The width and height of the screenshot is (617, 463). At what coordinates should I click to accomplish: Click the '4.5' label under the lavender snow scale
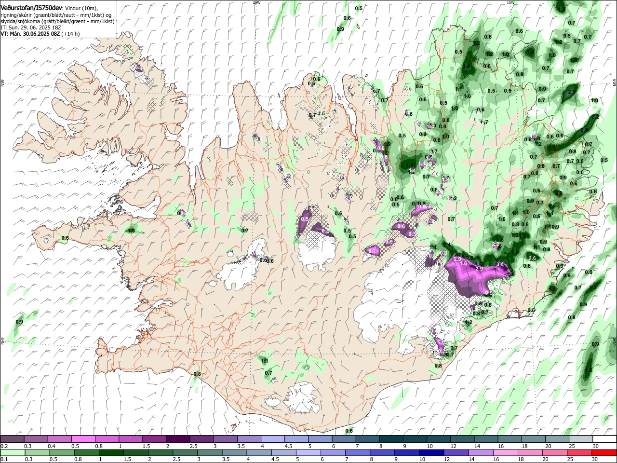pos(288,446)
